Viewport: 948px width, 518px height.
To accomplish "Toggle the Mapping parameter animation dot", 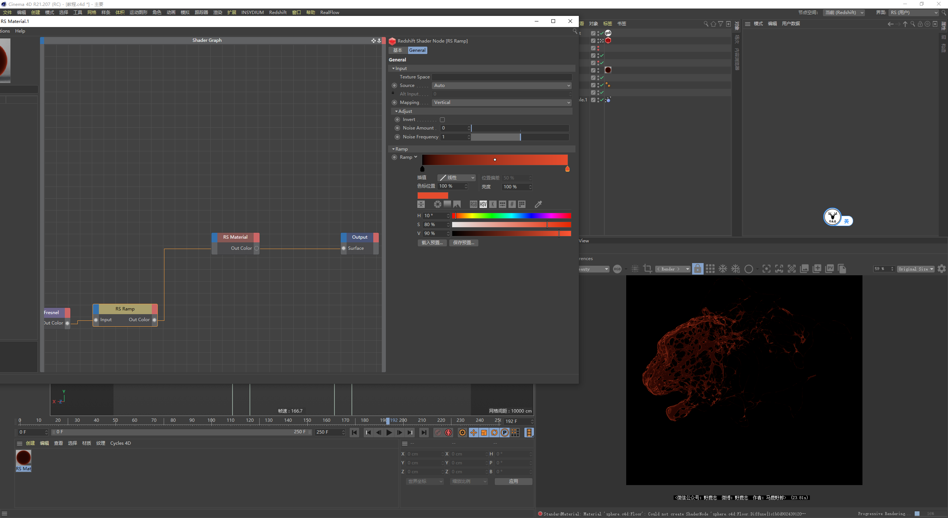I will tap(394, 102).
